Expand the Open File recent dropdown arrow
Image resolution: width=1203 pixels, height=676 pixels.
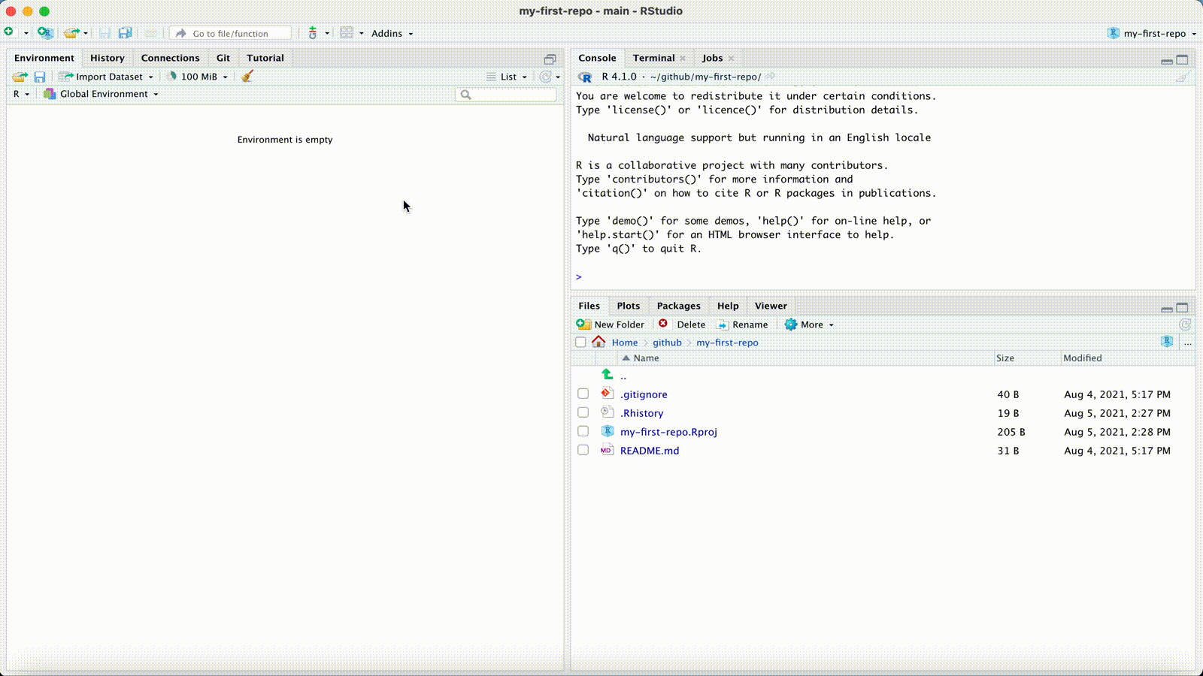pos(86,33)
